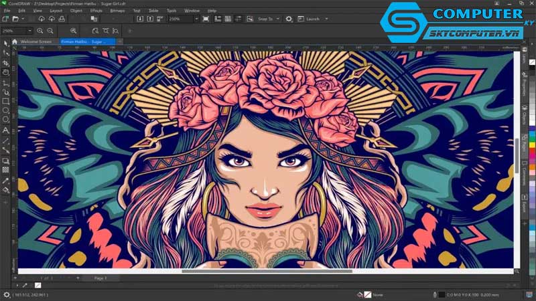Screen dimensions: 536x301
Task: Select the Ellipse tool
Action: (6, 110)
